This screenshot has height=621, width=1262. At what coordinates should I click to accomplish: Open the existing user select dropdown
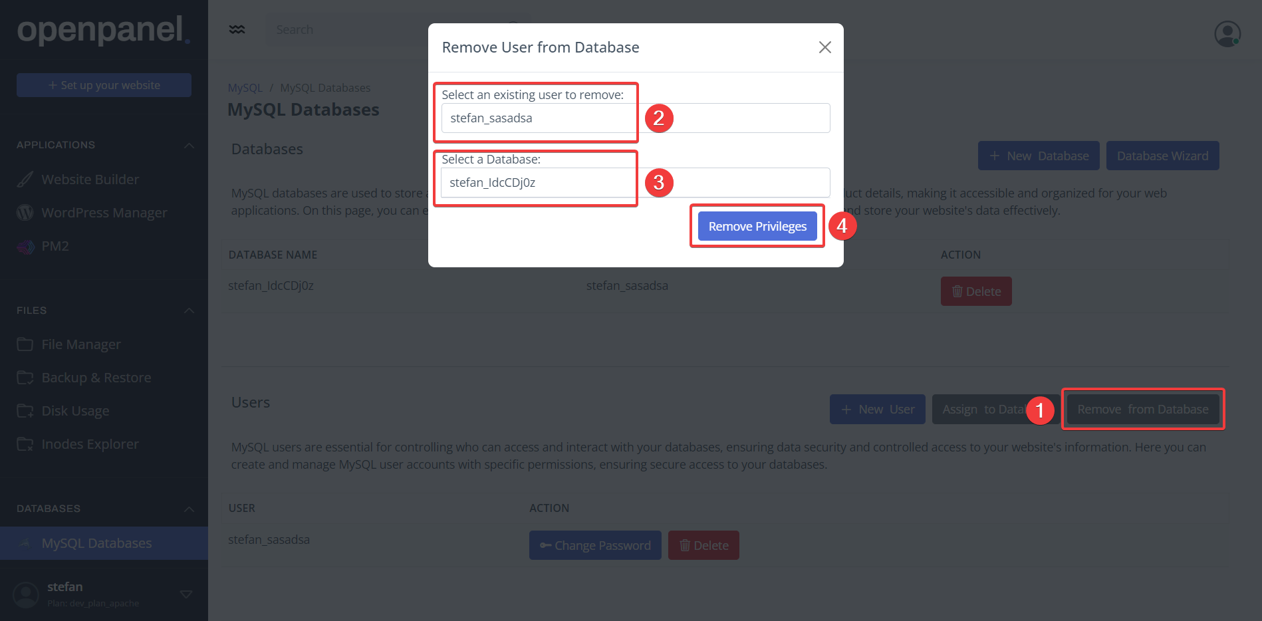[635, 118]
